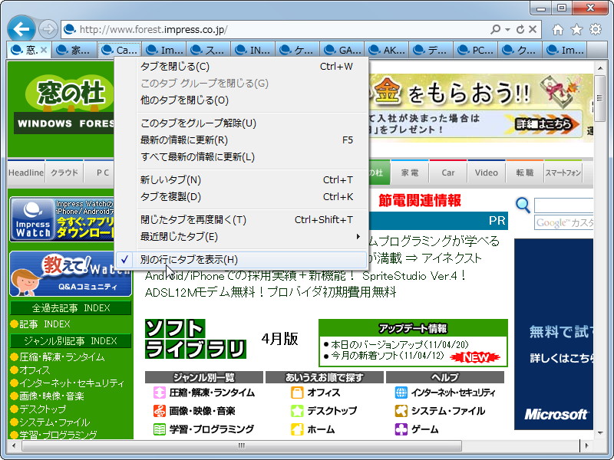Switch to the 家... tab

74,50
